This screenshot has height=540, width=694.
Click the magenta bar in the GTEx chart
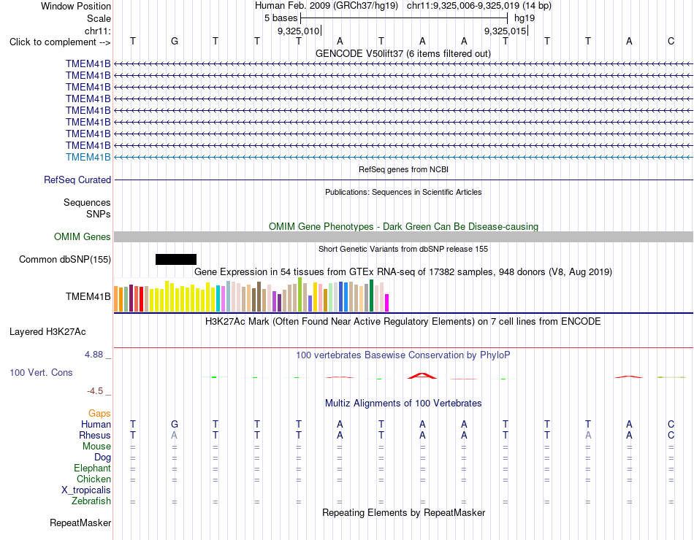387,303
